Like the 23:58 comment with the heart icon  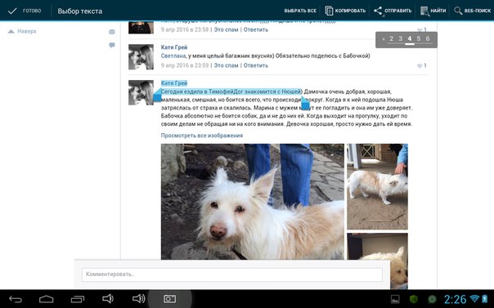420,30
